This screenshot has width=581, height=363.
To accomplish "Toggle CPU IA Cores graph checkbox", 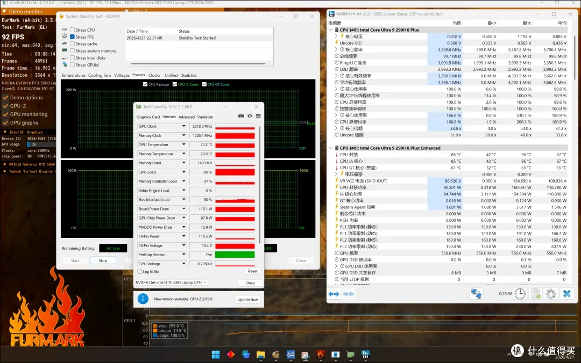I will tap(175, 84).
